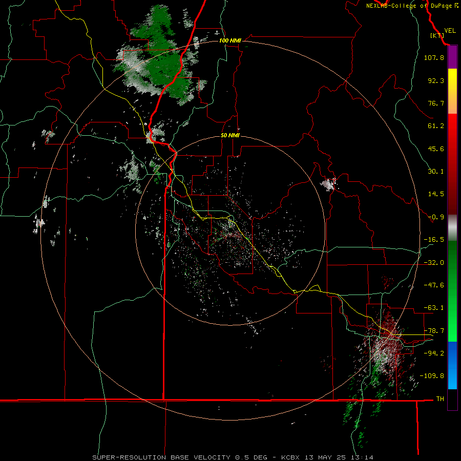Click the 61.2 velocity scale value
The image size is (461, 461).
pyautogui.click(x=436, y=126)
